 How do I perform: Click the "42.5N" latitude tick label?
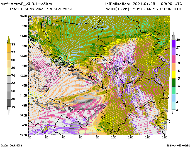[23, 75]
